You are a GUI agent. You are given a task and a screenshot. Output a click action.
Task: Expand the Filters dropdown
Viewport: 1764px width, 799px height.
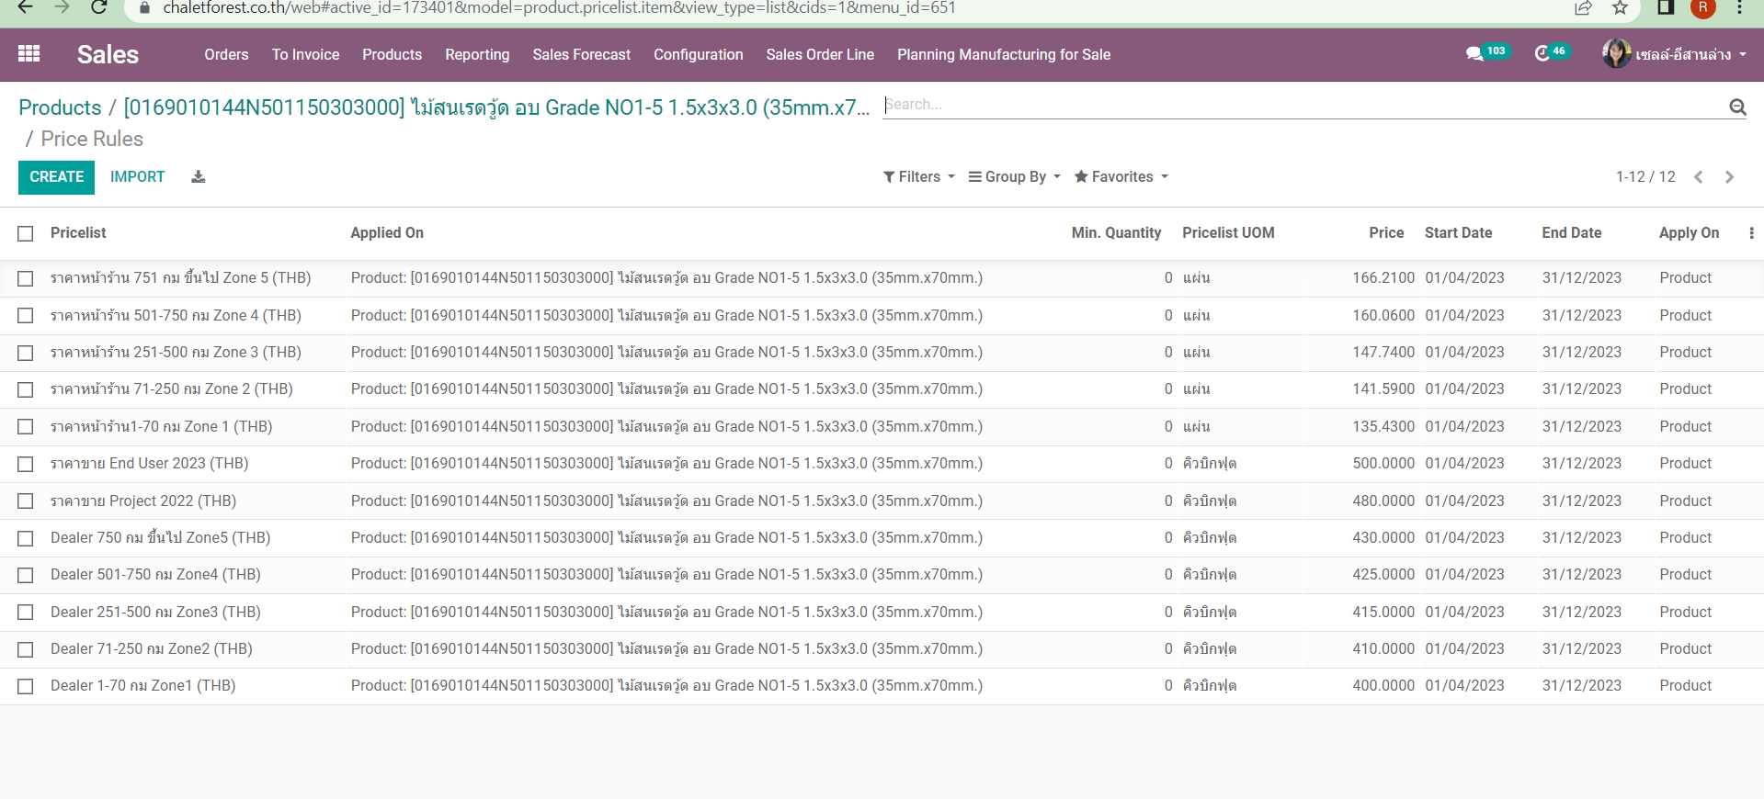pos(918,177)
